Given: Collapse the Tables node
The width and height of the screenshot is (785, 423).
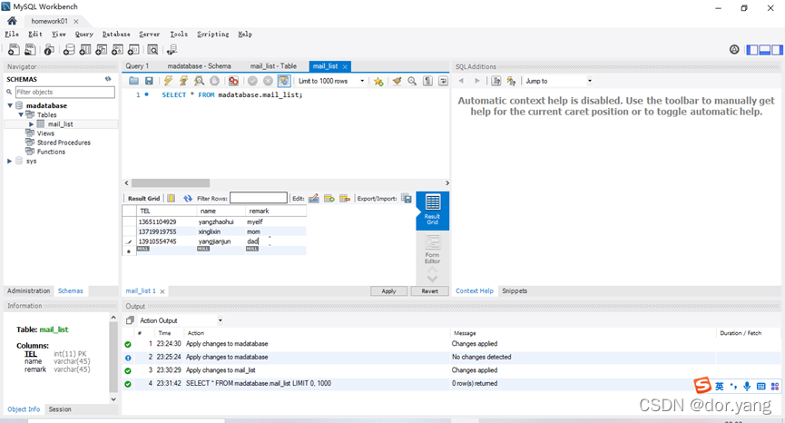Looking at the screenshot, I should click(x=21, y=114).
